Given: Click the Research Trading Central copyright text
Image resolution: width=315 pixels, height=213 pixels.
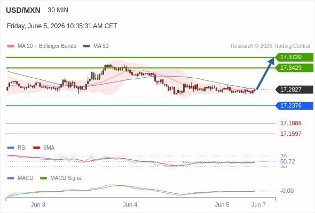Looking at the screenshot, I should click(270, 46).
